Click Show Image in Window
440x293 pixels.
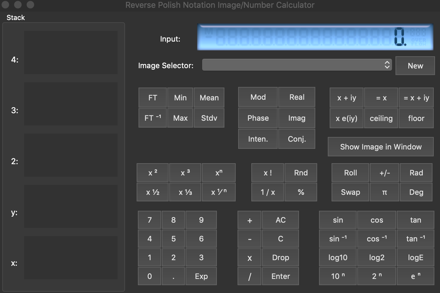[x=381, y=147]
